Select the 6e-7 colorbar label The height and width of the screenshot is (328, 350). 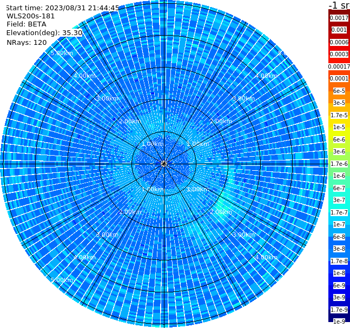point(339,188)
